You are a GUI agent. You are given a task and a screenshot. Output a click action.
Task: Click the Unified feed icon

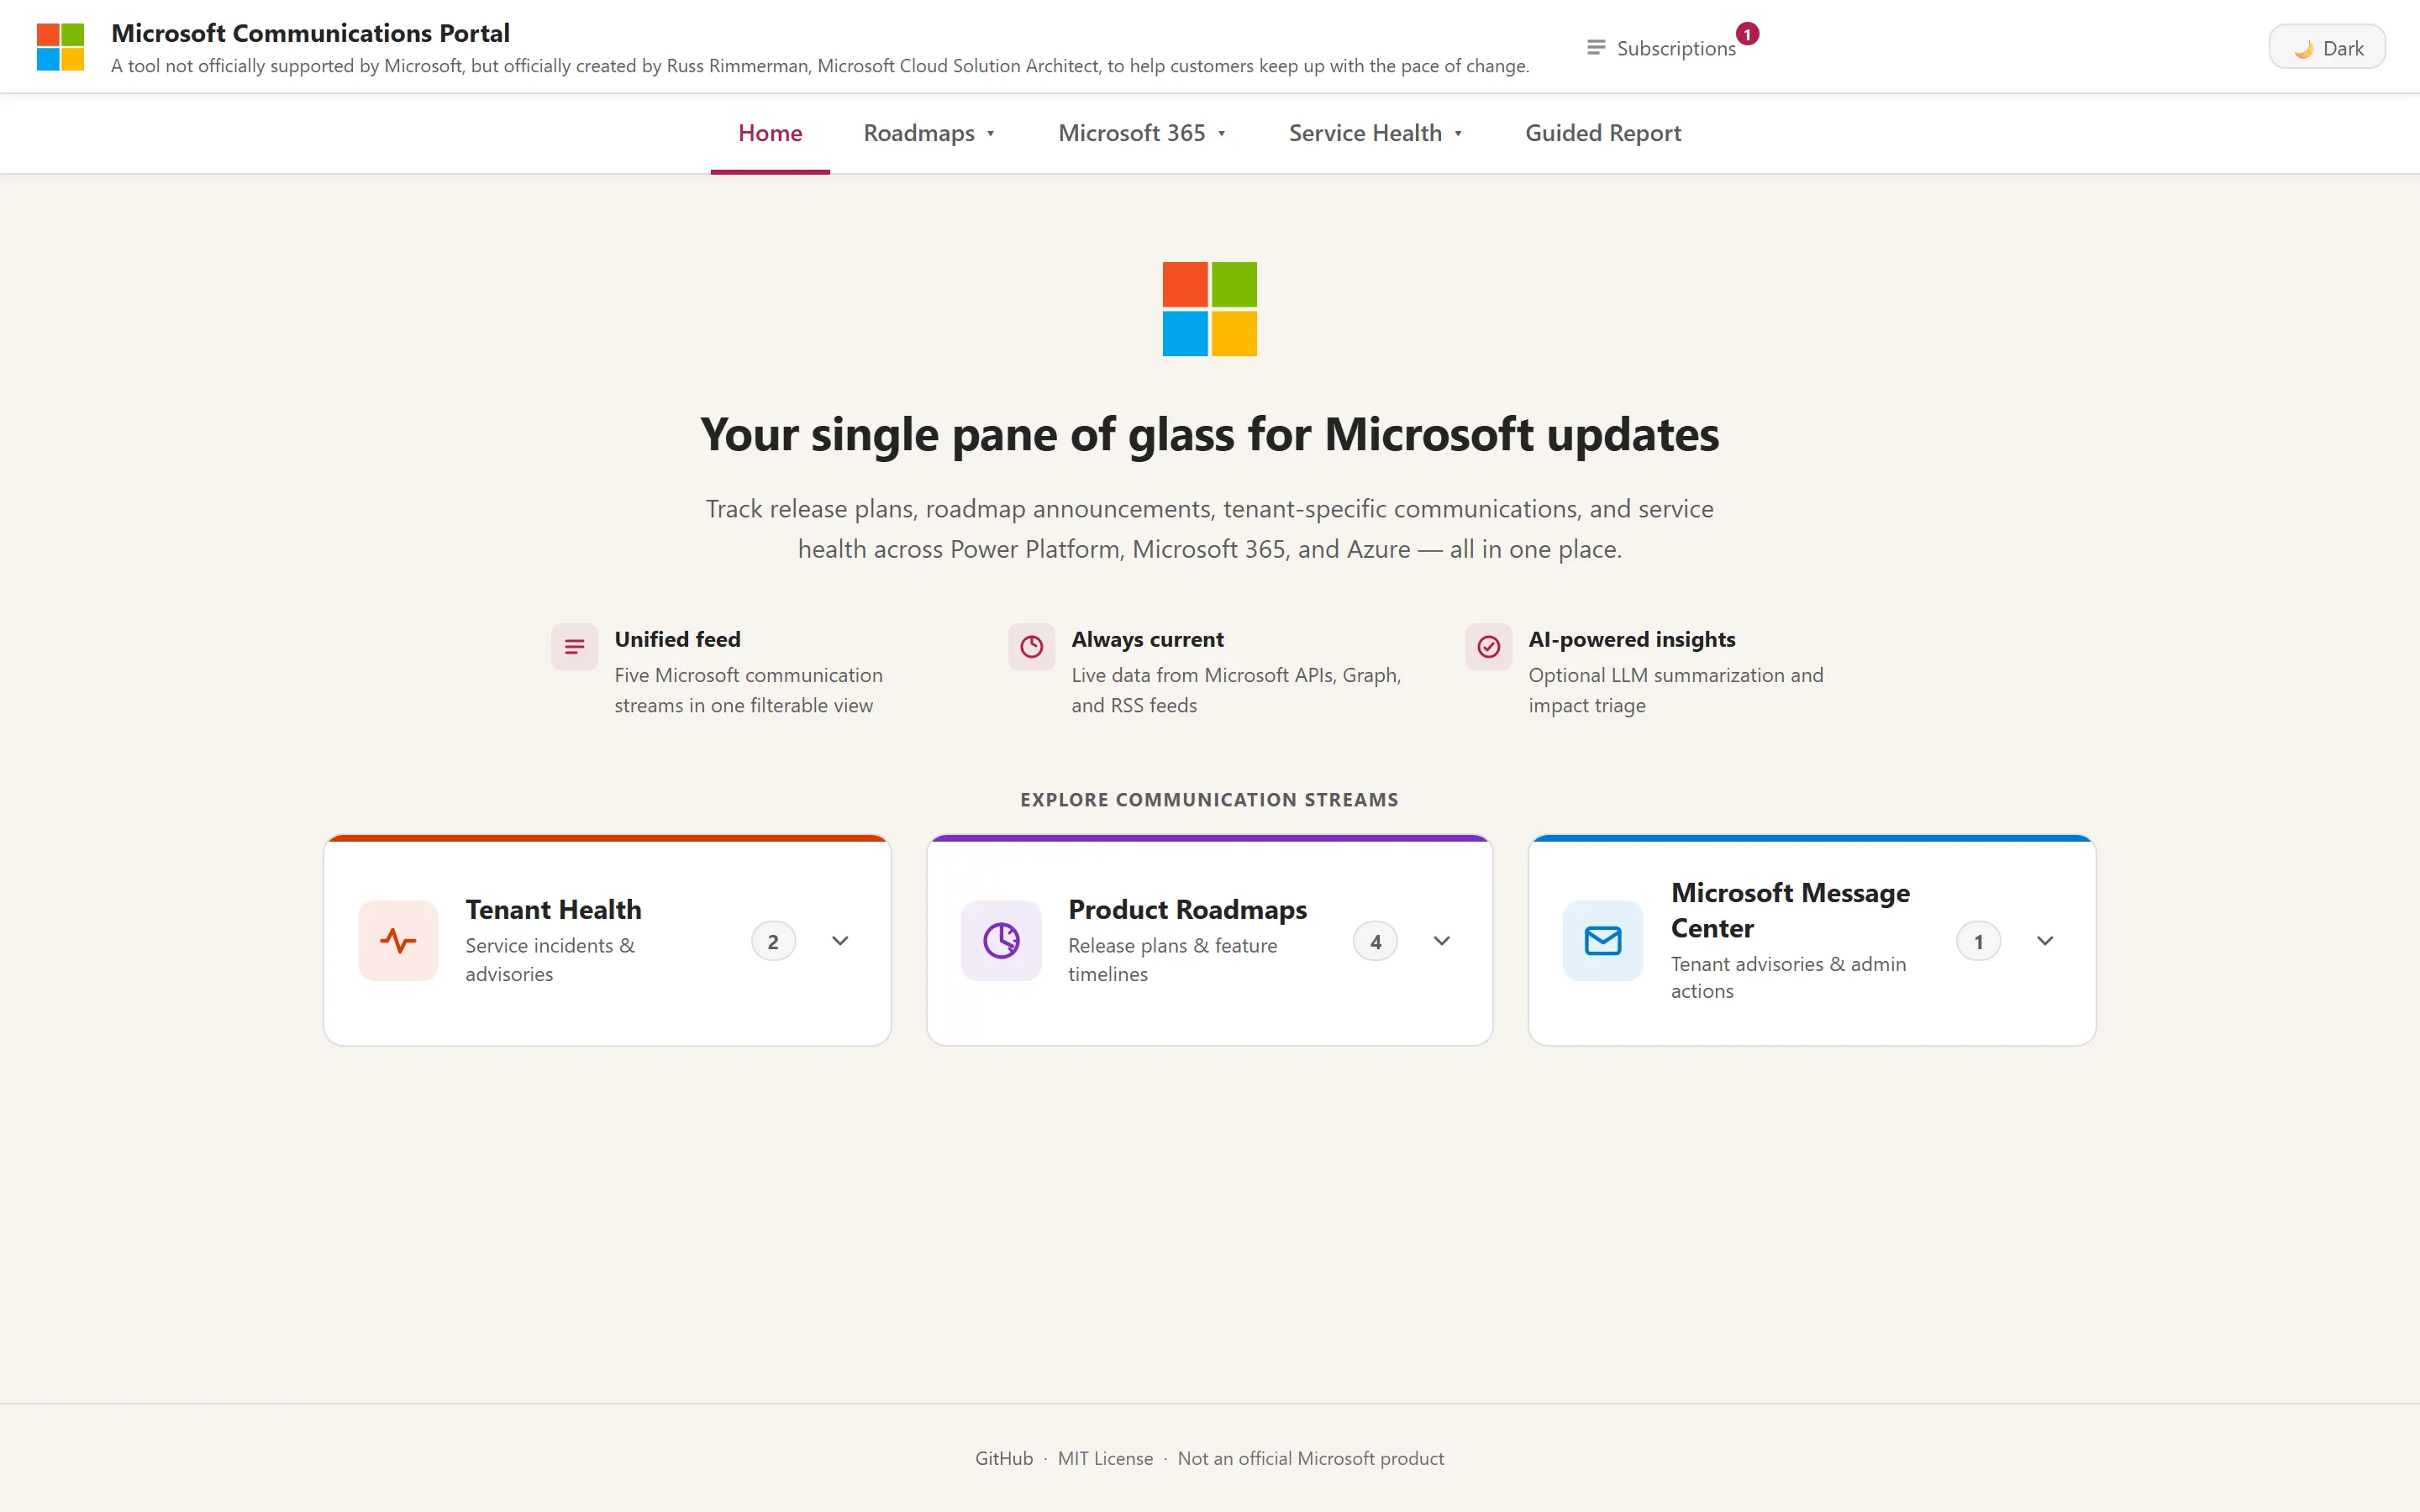pyautogui.click(x=574, y=647)
